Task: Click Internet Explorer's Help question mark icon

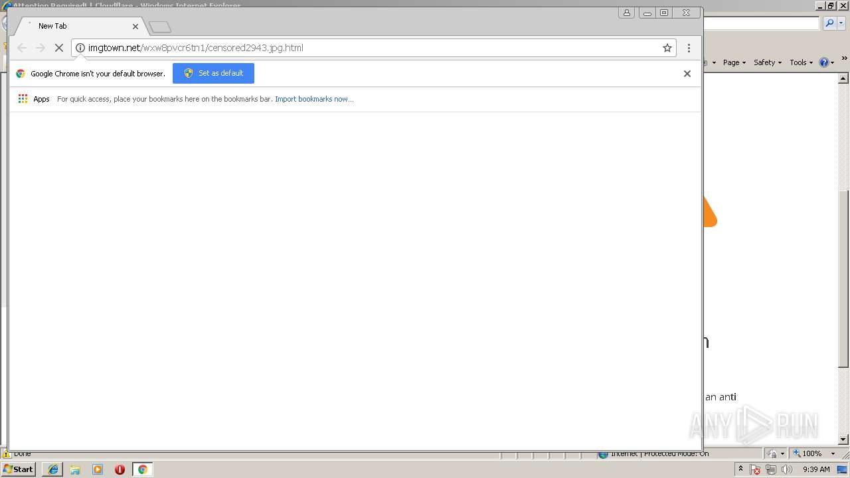Action: pos(824,62)
